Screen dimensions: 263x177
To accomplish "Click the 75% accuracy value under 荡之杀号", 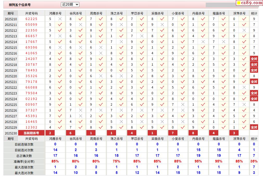I will (116, 161).
